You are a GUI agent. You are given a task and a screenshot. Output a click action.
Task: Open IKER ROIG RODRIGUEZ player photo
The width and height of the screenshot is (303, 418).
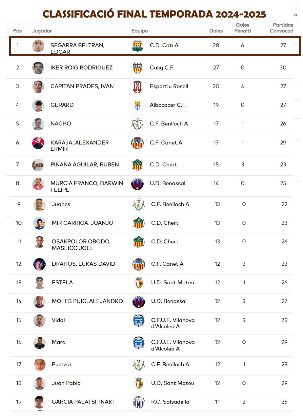click(x=38, y=68)
